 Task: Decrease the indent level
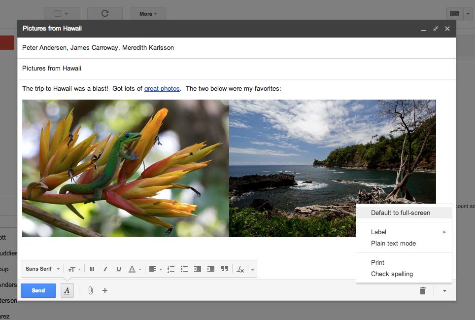pyautogui.click(x=198, y=269)
